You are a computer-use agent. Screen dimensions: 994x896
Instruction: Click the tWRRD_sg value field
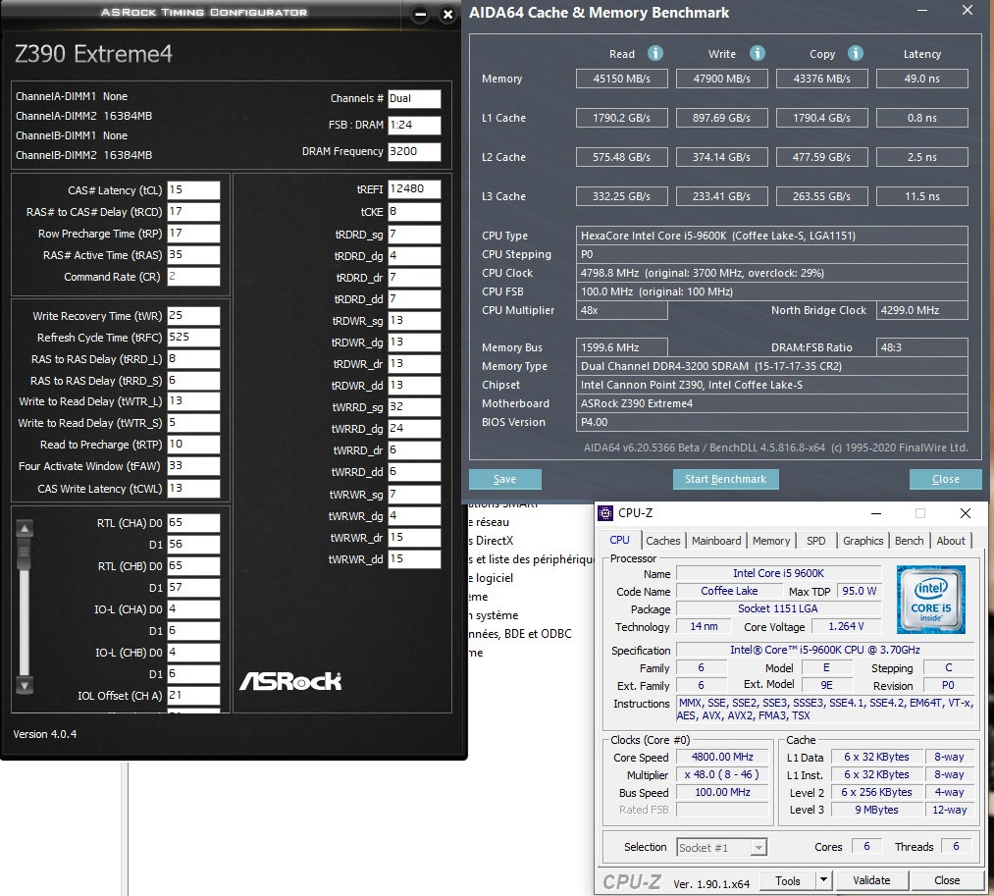[x=414, y=407]
